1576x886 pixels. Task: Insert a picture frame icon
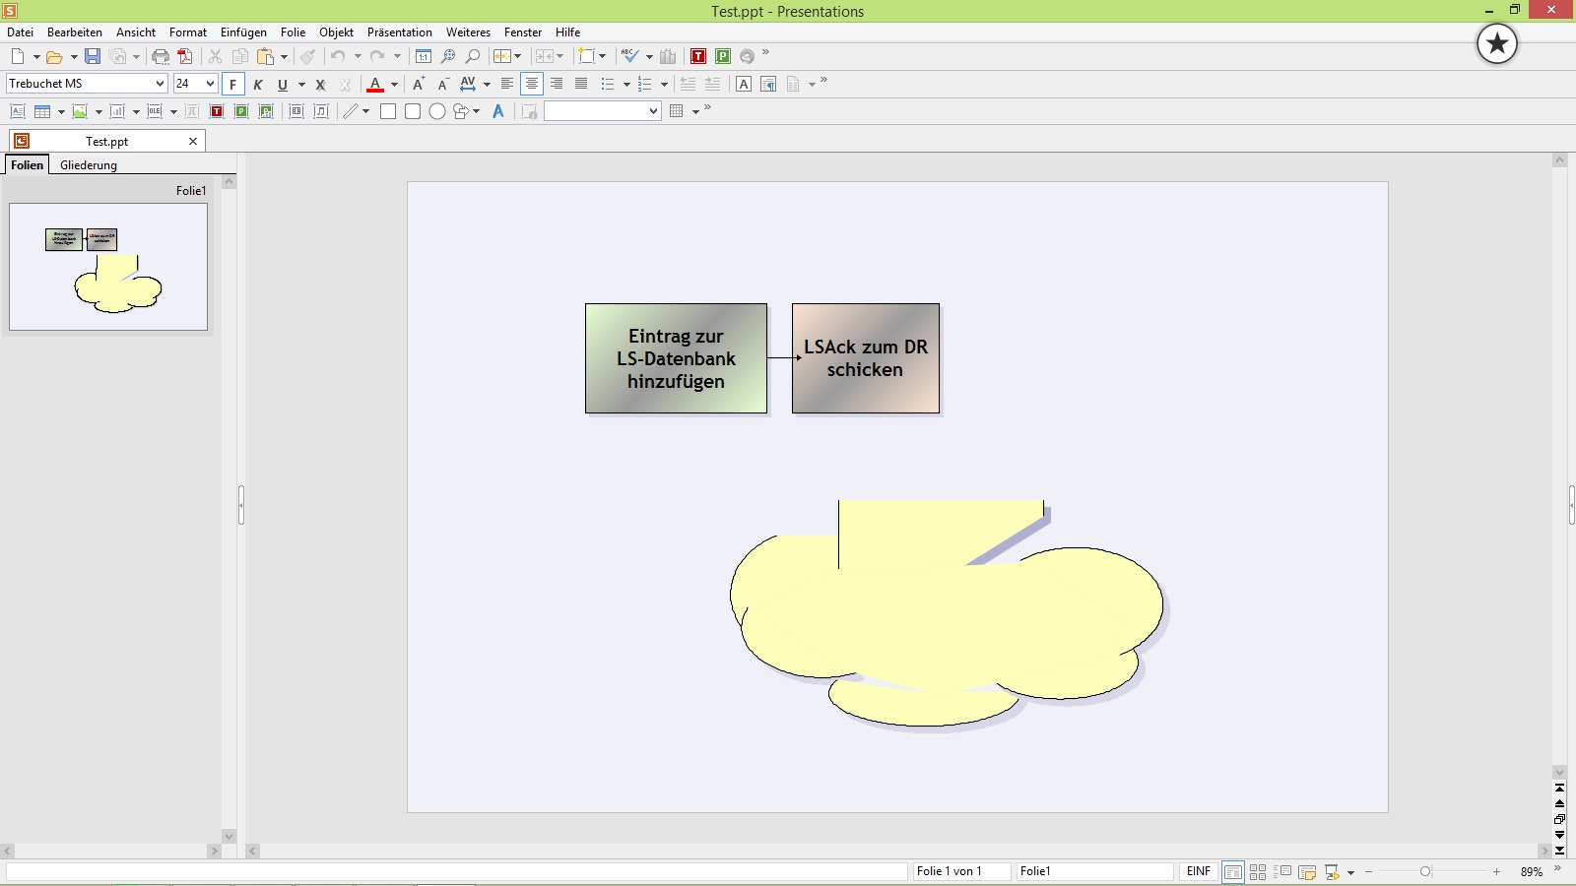[80, 111]
